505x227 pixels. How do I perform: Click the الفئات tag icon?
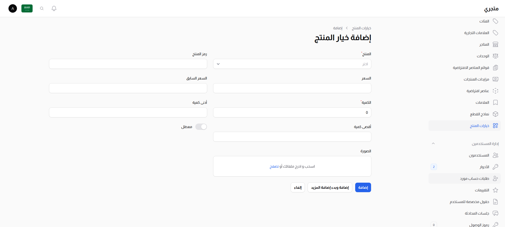[495, 21]
